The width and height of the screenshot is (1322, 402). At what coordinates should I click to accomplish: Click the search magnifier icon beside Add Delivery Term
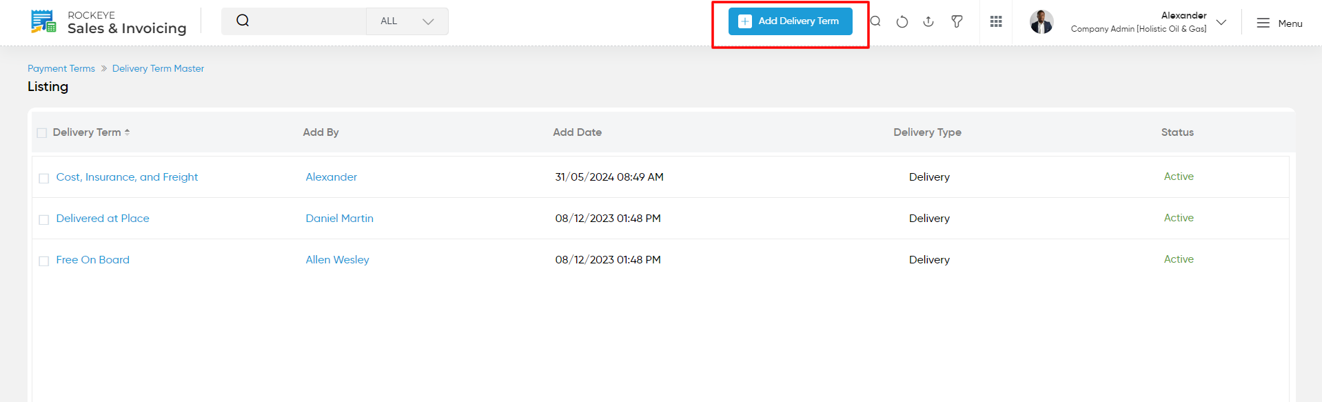875,21
